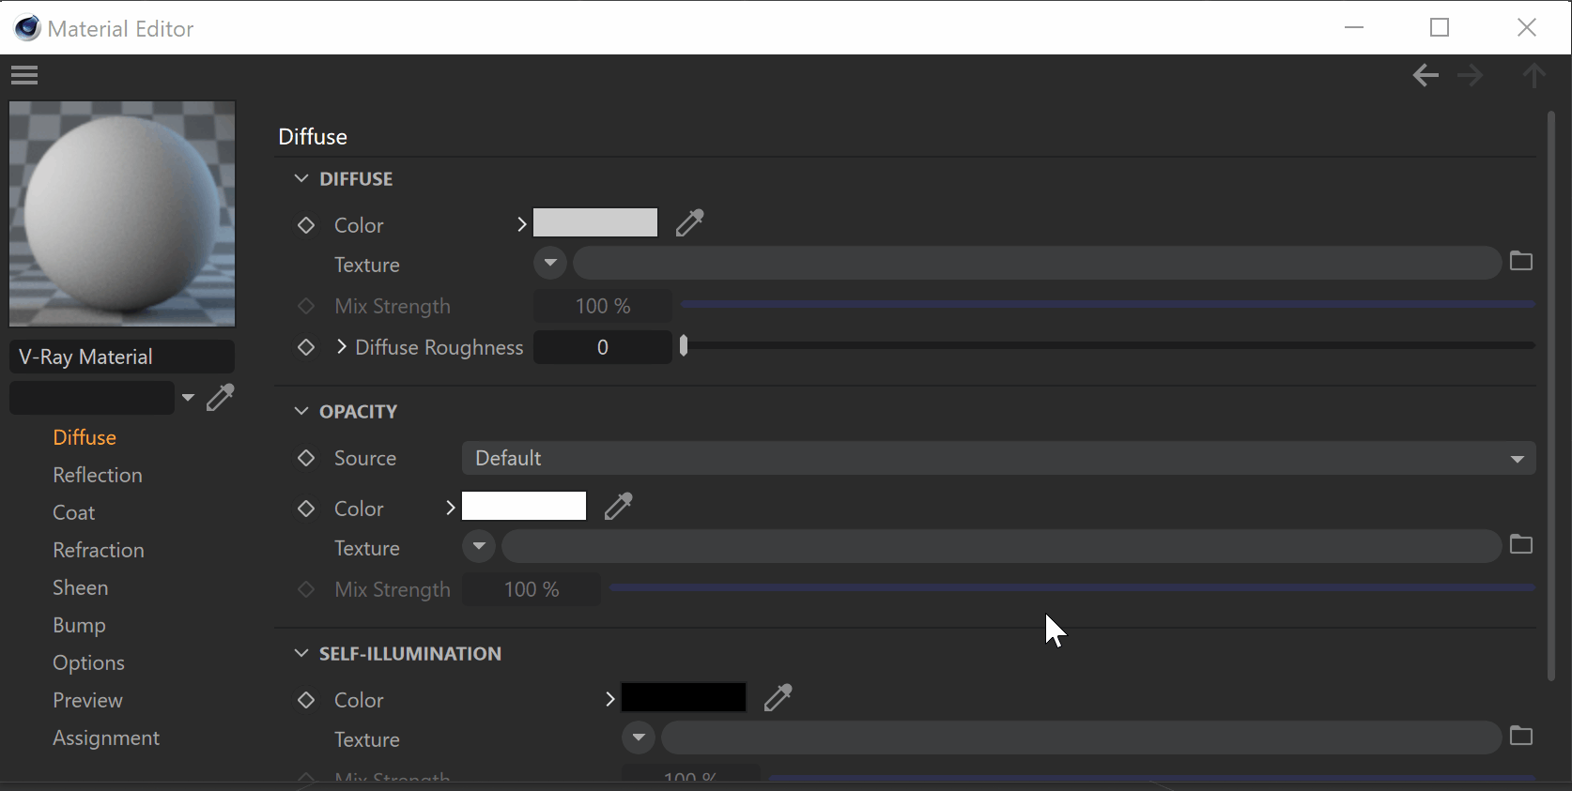Image resolution: width=1572 pixels, height=791 pixels.
Task: Select the Diffuse channel tab
Action: (x=85, y=437)
